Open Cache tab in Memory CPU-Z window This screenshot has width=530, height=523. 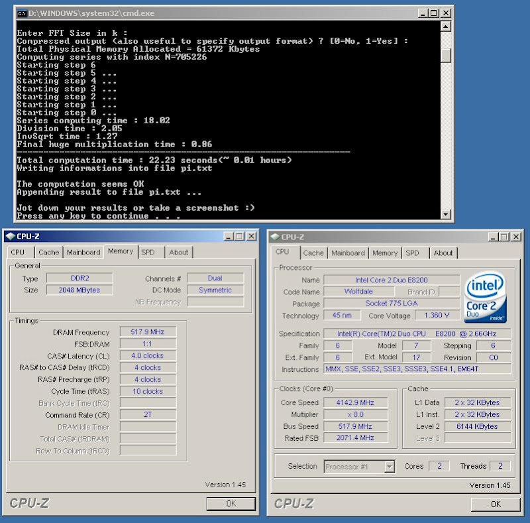pyautogui.click(x=48, y=253)
